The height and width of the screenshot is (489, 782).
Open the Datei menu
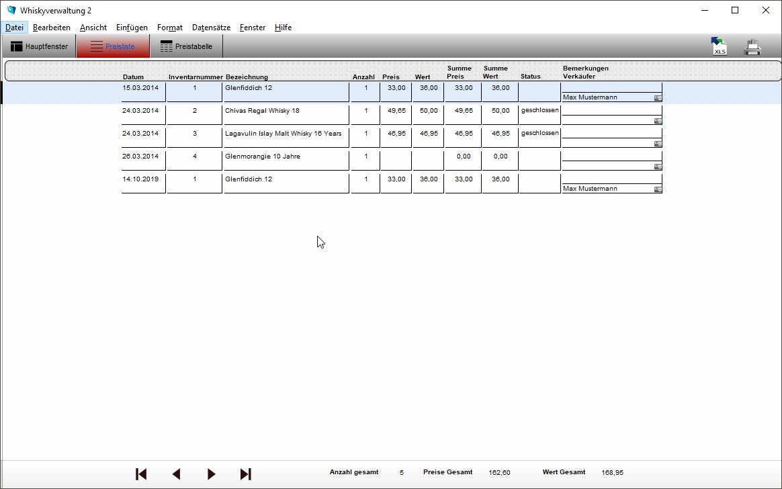[x=14, y=28]
